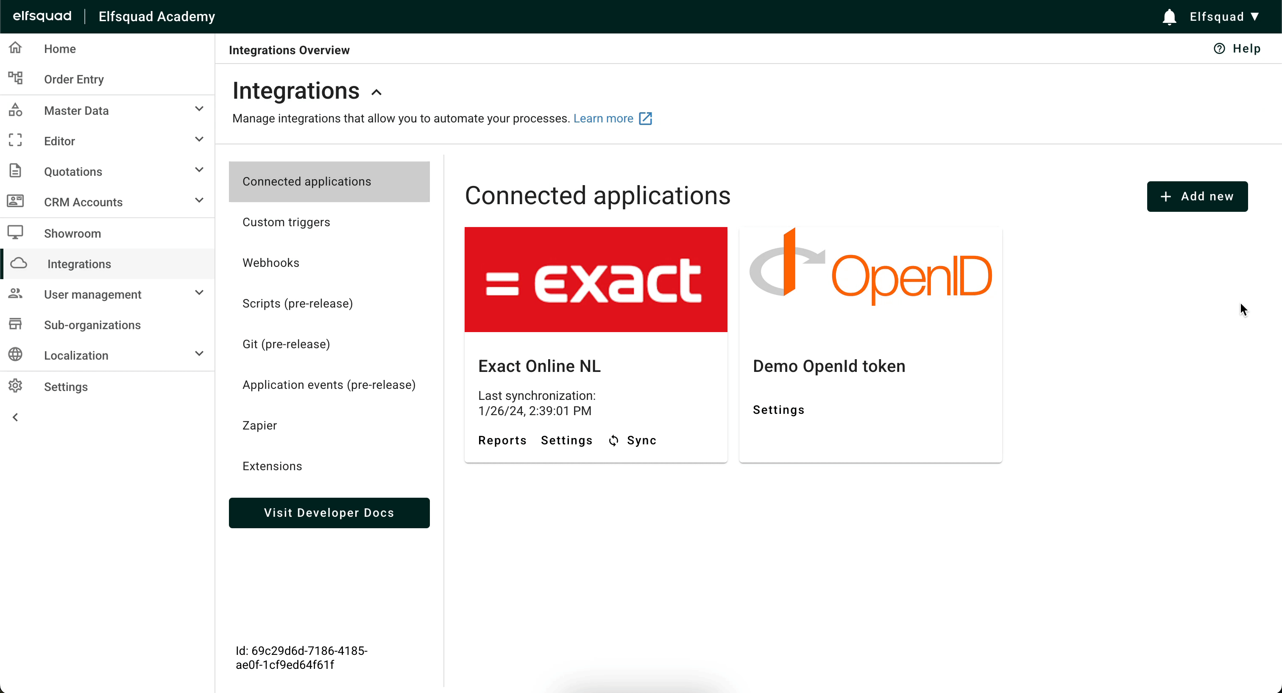Click the plus icon in Add new
Viewport: 1282px width, 693px height.
click(1165, 197)
